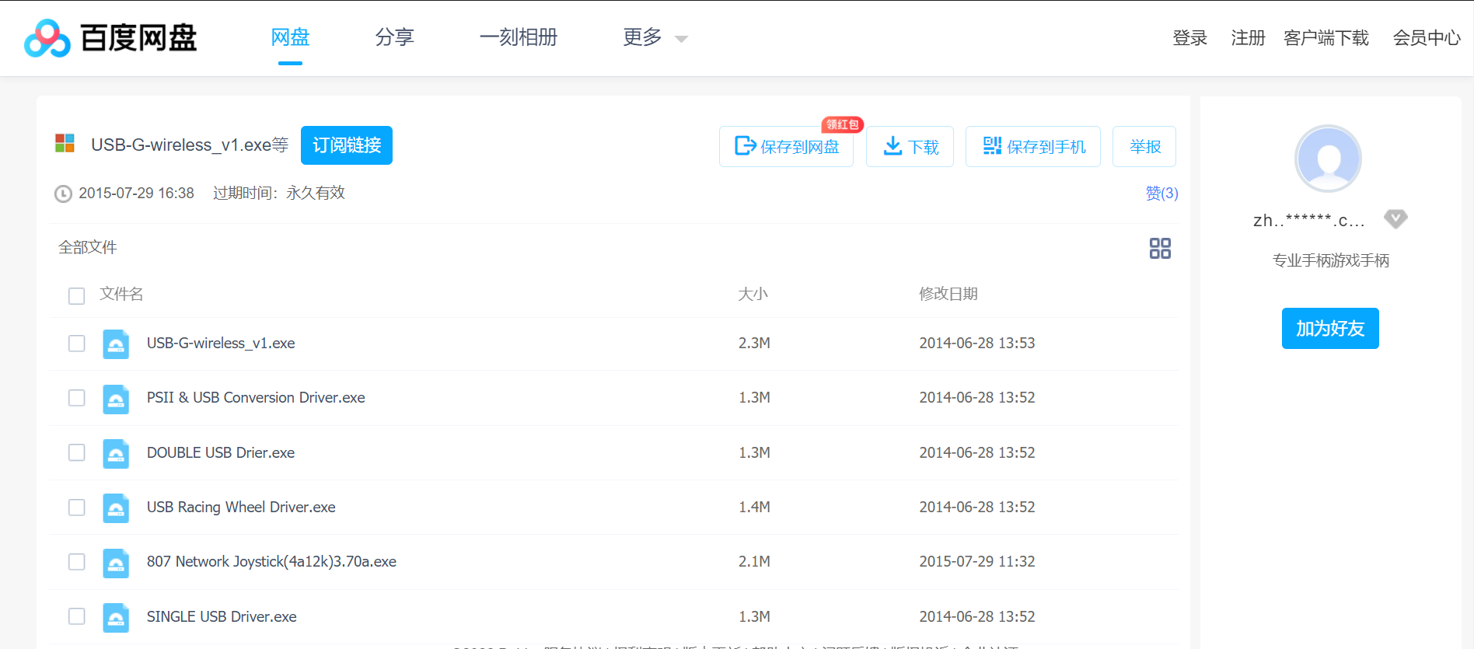This screenshot has height=649, width=1474.
Task: Click the Windows-style icon beside the share title
Action: coord(65,143)
